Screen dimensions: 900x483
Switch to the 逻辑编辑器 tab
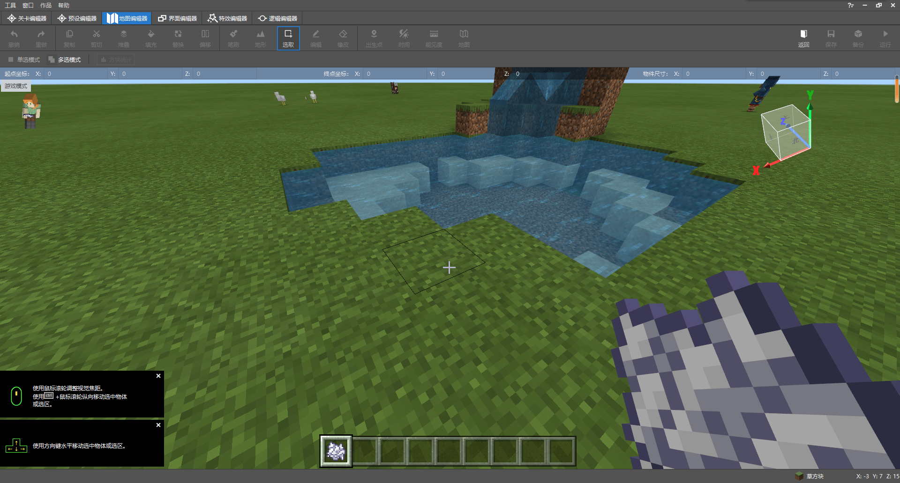tap(277, 18)
